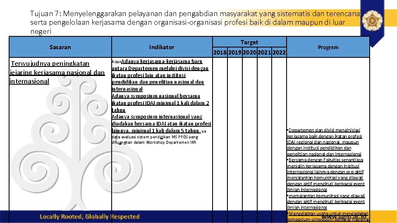Click the university emblem logo

click(x=372, y=20)
